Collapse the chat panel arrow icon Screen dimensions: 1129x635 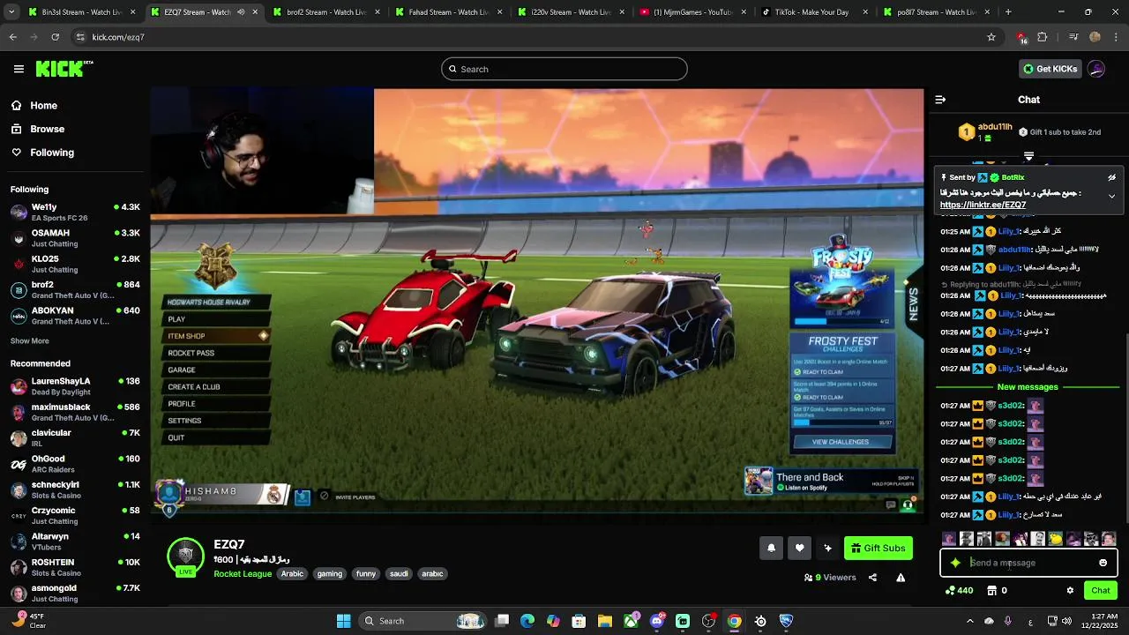click(940, 100)
